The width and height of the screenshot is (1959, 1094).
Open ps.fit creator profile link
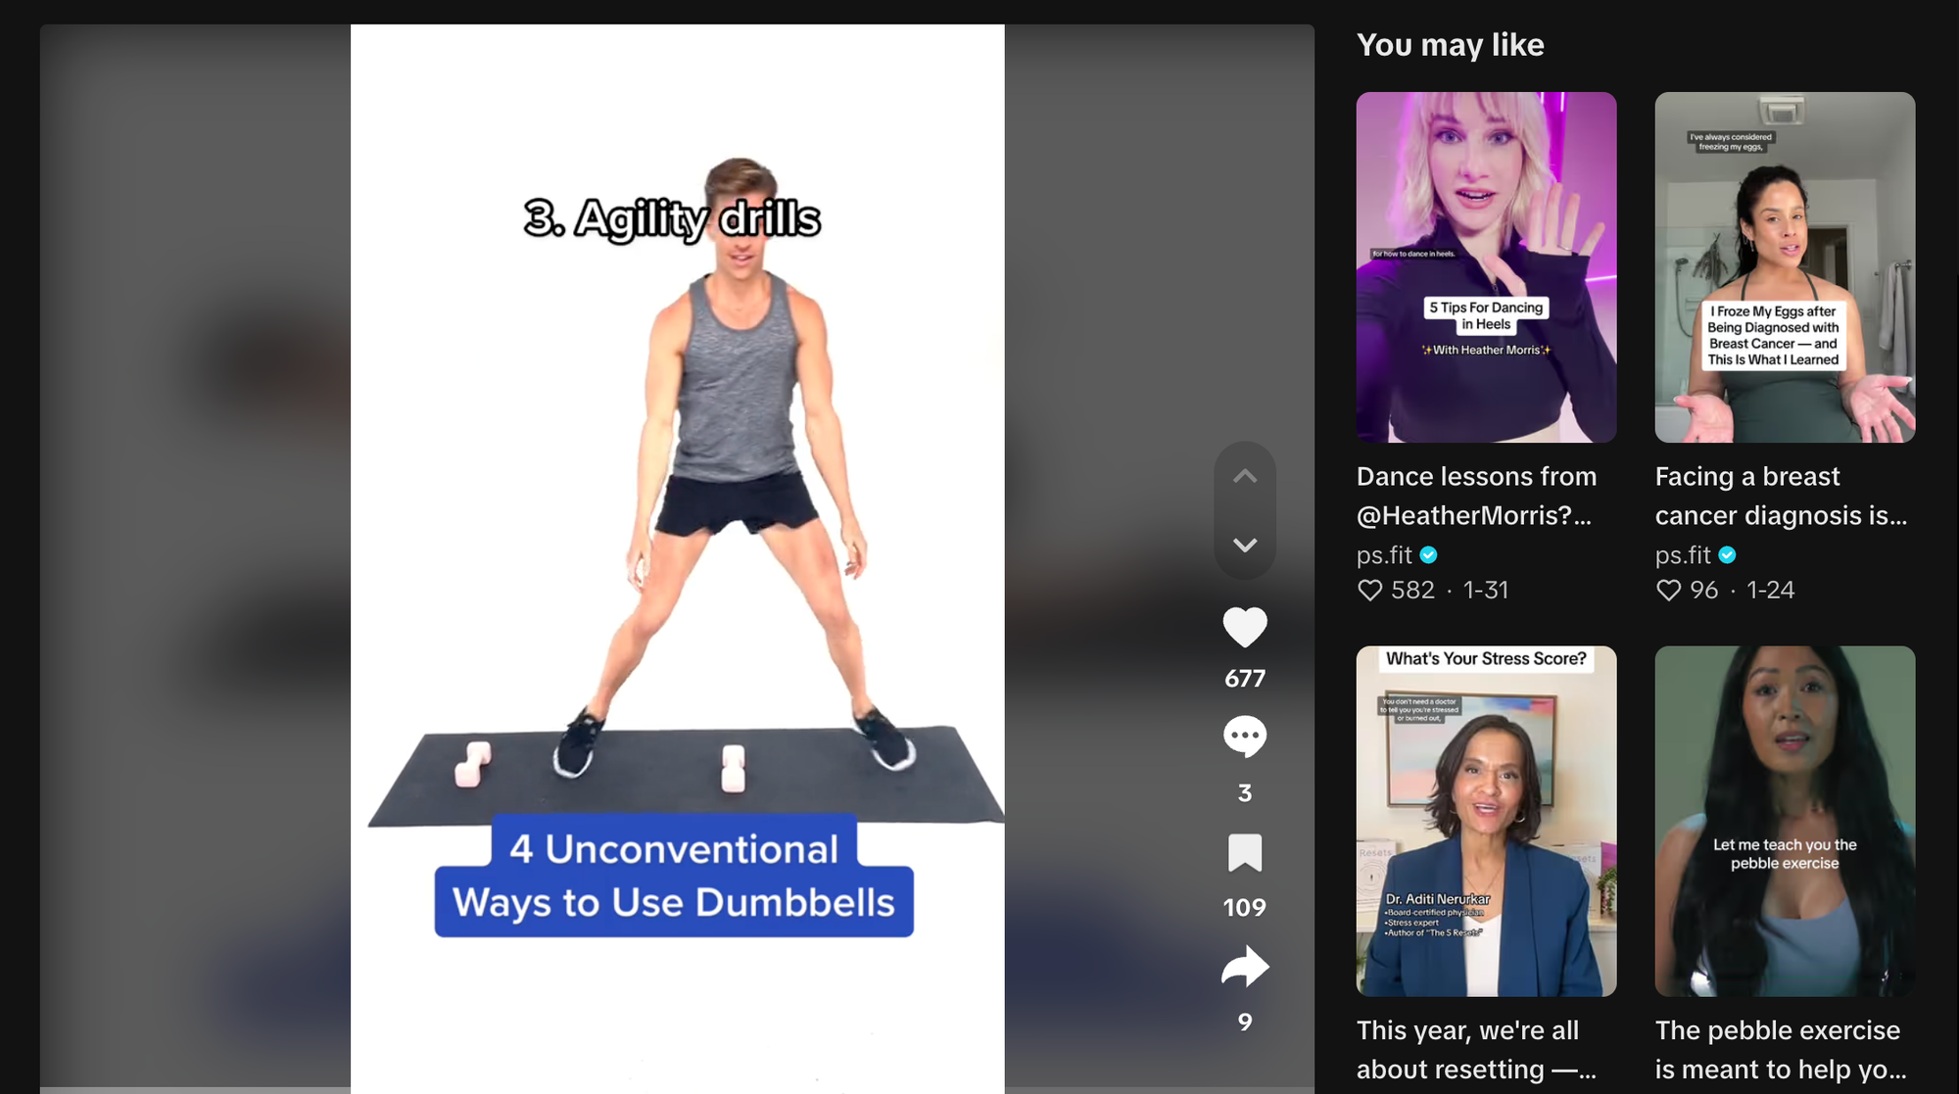(1386, 555)
